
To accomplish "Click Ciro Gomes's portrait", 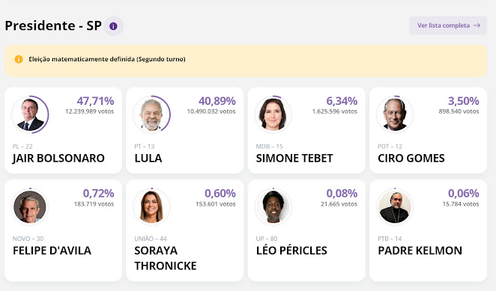I will [x=395, y=114].
